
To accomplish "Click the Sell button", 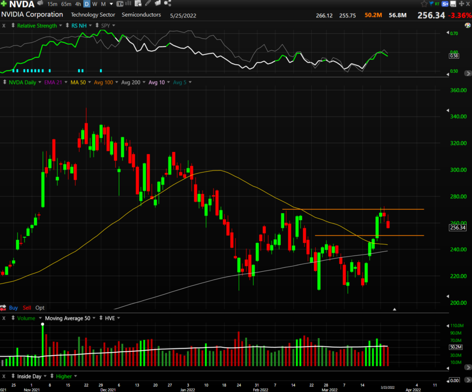I will 27,308.
